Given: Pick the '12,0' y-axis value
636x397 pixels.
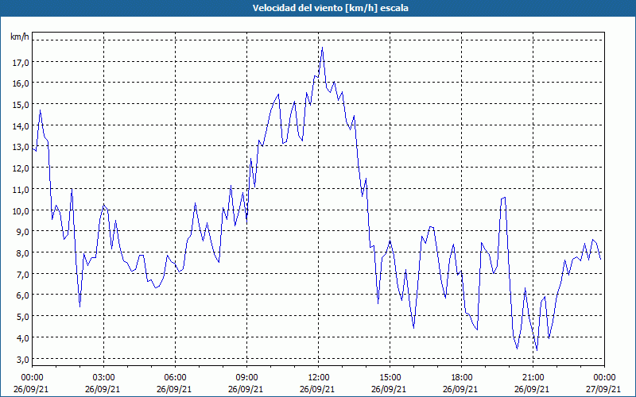Looking at the screenshot, I should click(21, 168).
